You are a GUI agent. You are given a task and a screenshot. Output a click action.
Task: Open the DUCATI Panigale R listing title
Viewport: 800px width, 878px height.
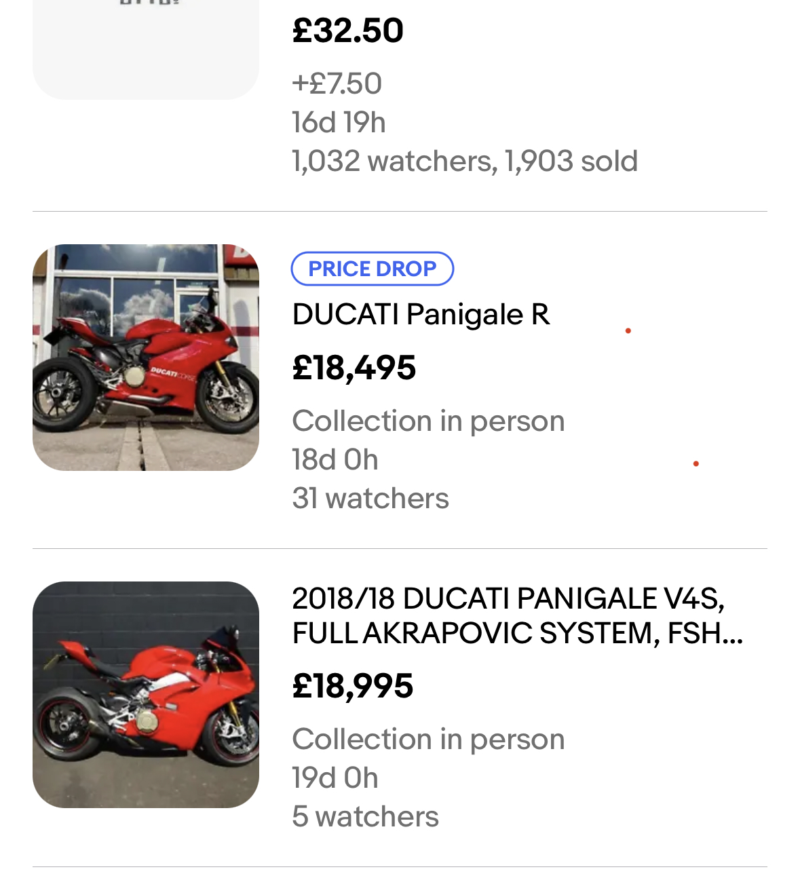pos(421,314)
